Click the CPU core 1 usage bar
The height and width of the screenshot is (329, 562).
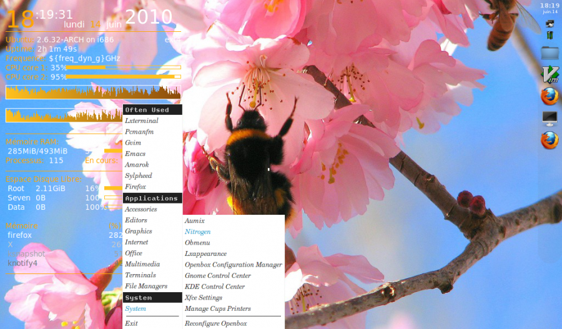124,67
